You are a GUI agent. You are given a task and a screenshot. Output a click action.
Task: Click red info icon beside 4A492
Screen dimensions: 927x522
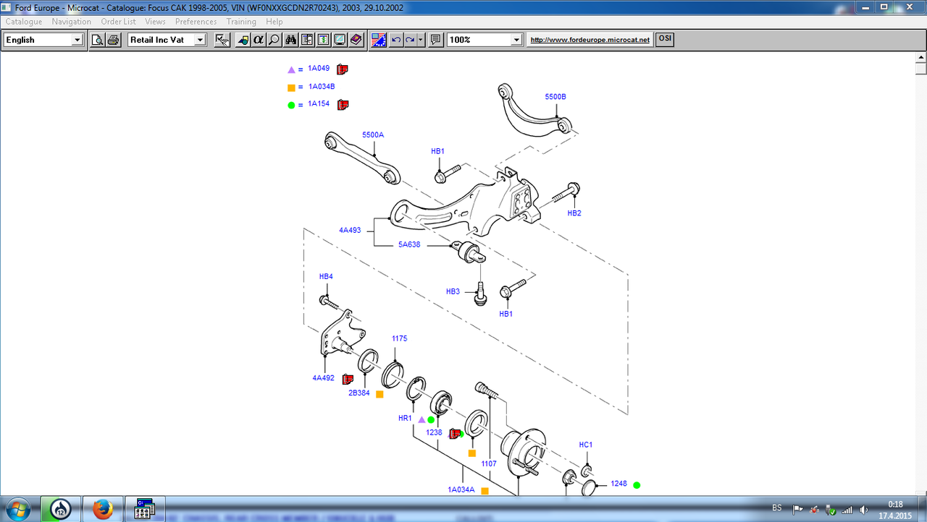348,379
